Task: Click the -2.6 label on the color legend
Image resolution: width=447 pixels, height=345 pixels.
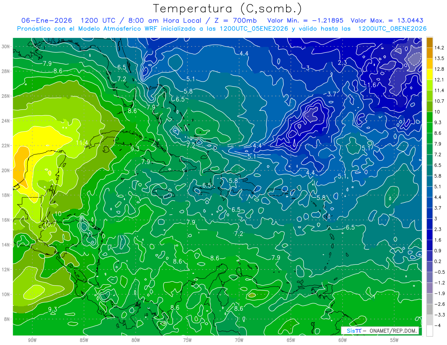Action: point(439,304)
